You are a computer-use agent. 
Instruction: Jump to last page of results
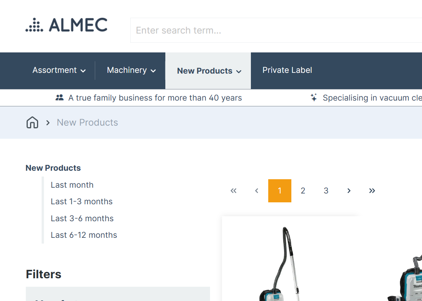click(372, 191)
